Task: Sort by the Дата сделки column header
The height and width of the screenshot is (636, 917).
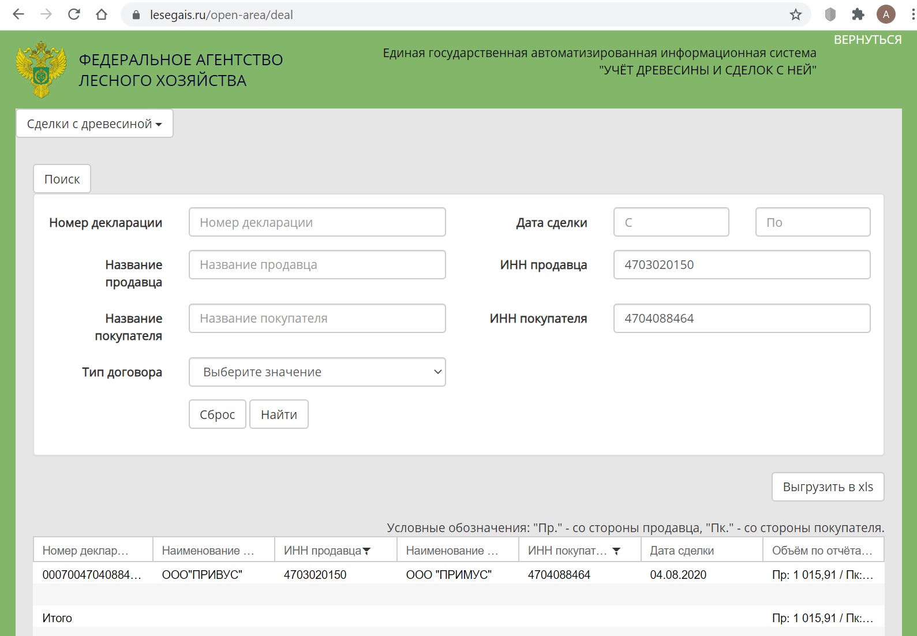Action: point(682,551)
